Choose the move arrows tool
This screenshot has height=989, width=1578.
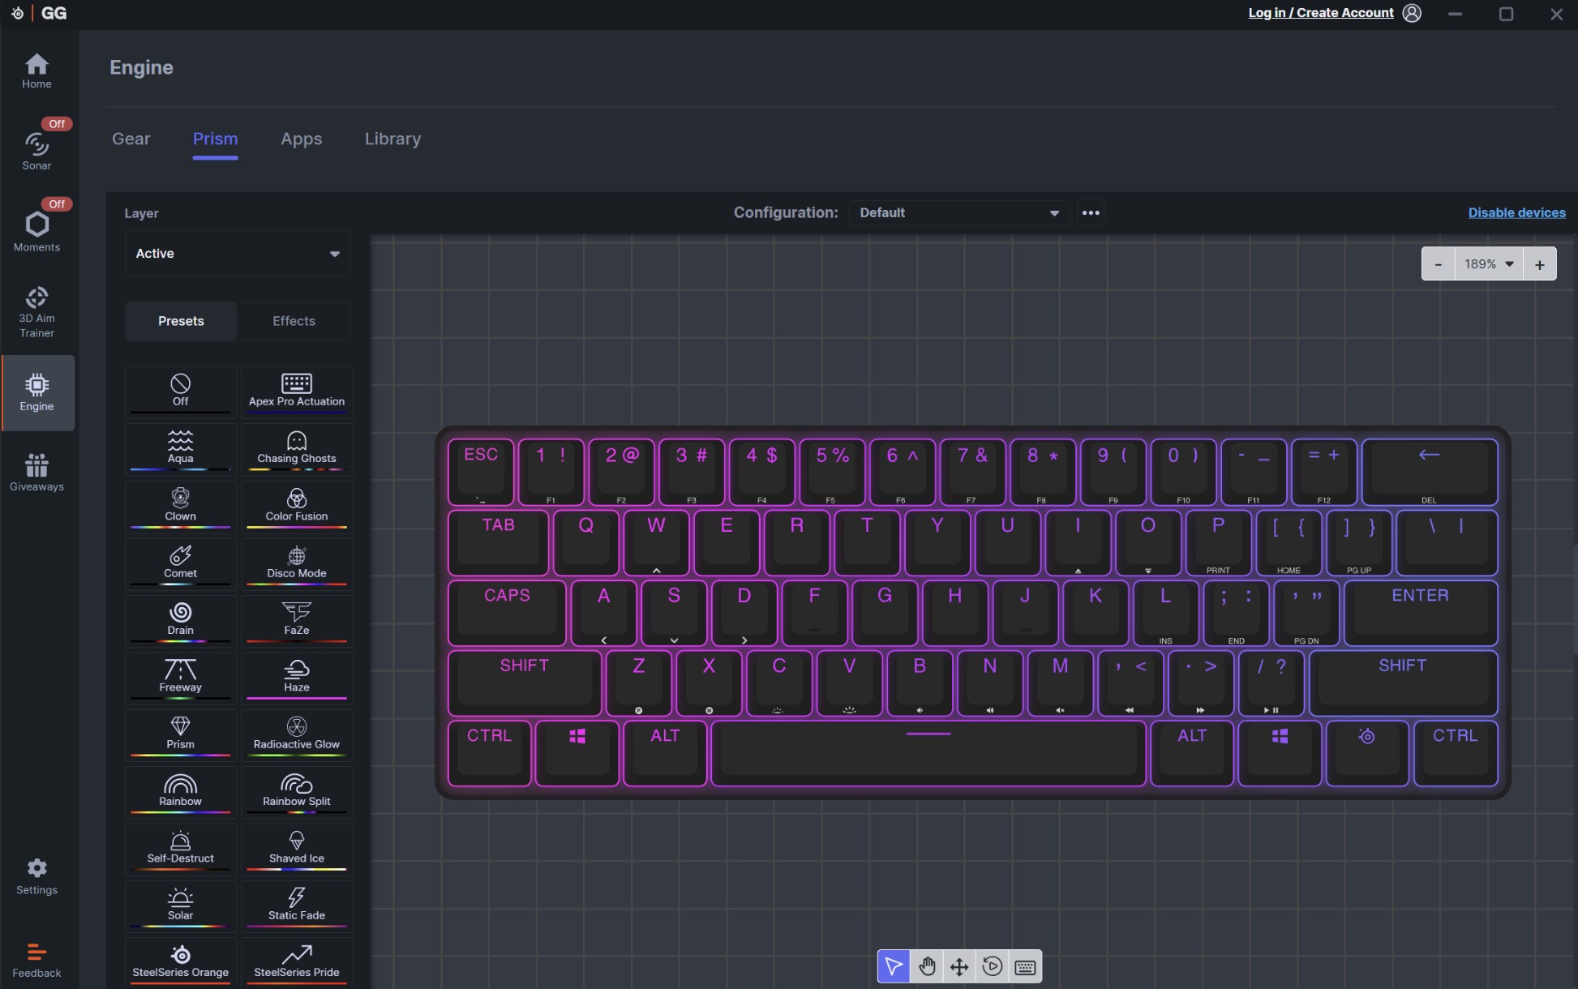[959, 966]
